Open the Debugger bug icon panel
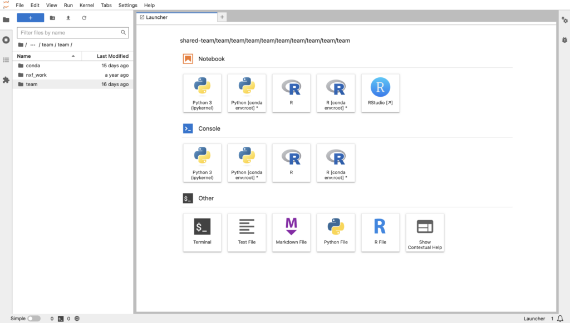570x323 pixels. (x=564, y=40)
